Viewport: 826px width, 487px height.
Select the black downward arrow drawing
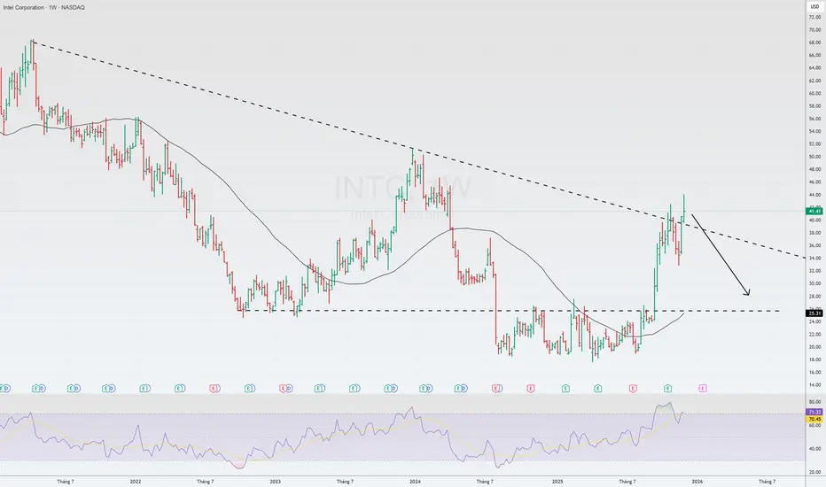tap(721, 254)
